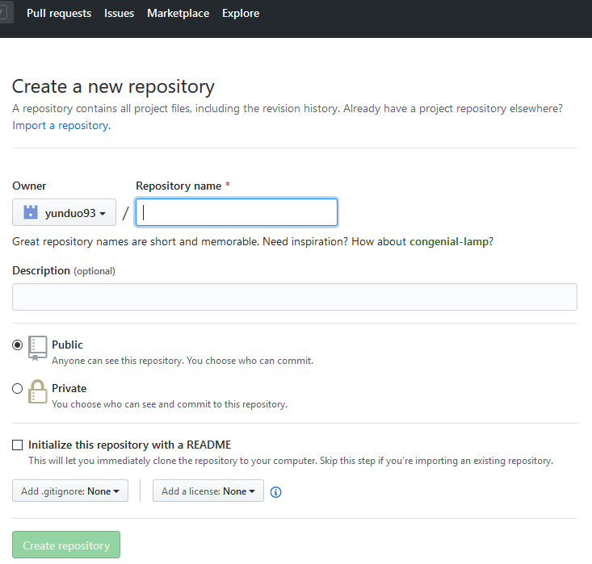Click the yunduo93 owner avatar icon
Viewport: 592px width, 564px height.
(x=31, y=213)
